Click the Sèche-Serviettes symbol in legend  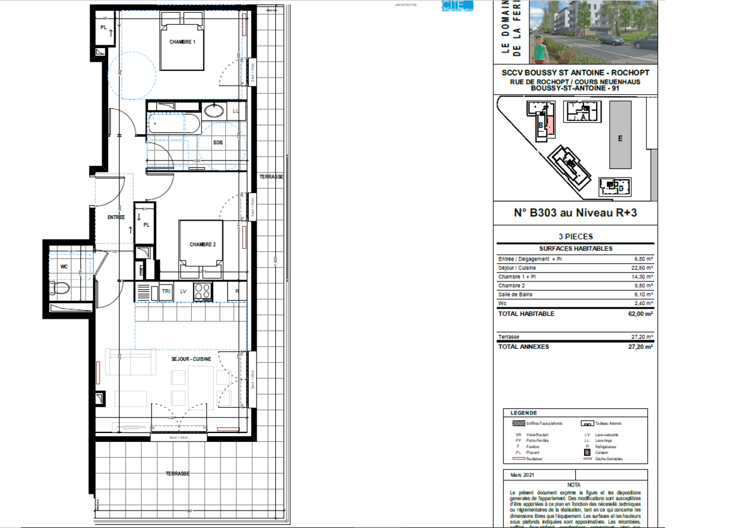point(589,459)
